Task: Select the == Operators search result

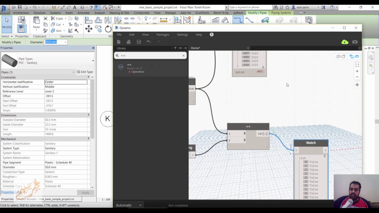Action: [150, 68]
